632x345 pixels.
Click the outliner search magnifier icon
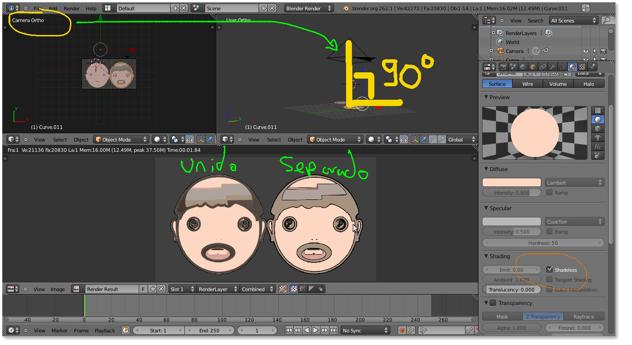pyautogui.click(x=606, y=20)
